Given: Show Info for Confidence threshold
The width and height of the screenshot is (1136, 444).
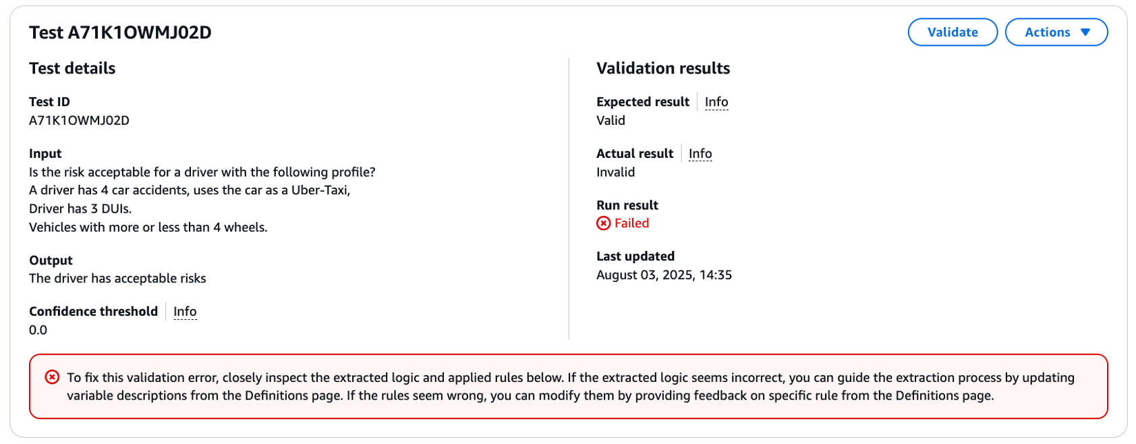Looking at the screenshot, I should click(185, 311).
